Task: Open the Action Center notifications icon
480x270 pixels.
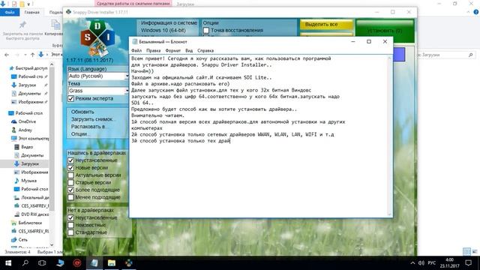Action: pos(468,263)
